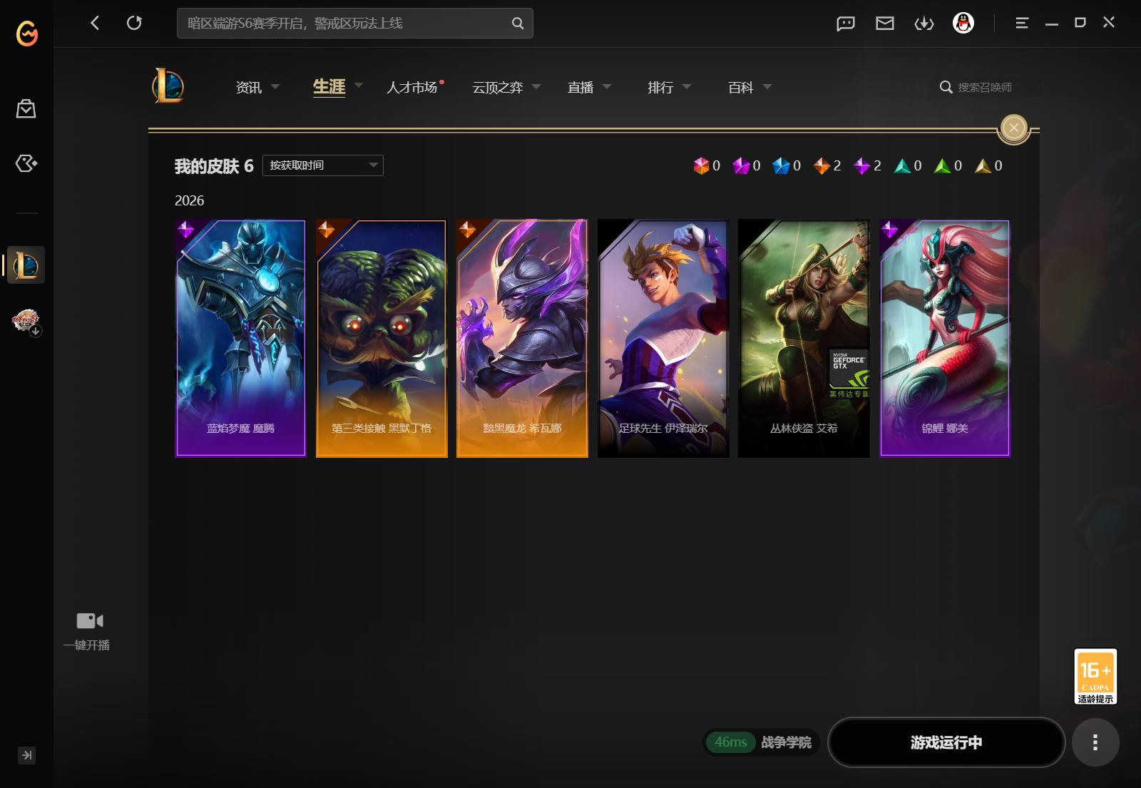
Task: Go back with the back arrow
Action: coord(95,23)
